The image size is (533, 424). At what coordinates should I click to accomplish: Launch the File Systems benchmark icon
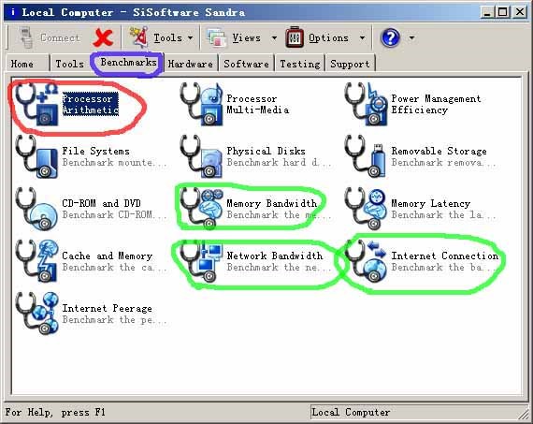pyautogui.click(x=37, y=156)
